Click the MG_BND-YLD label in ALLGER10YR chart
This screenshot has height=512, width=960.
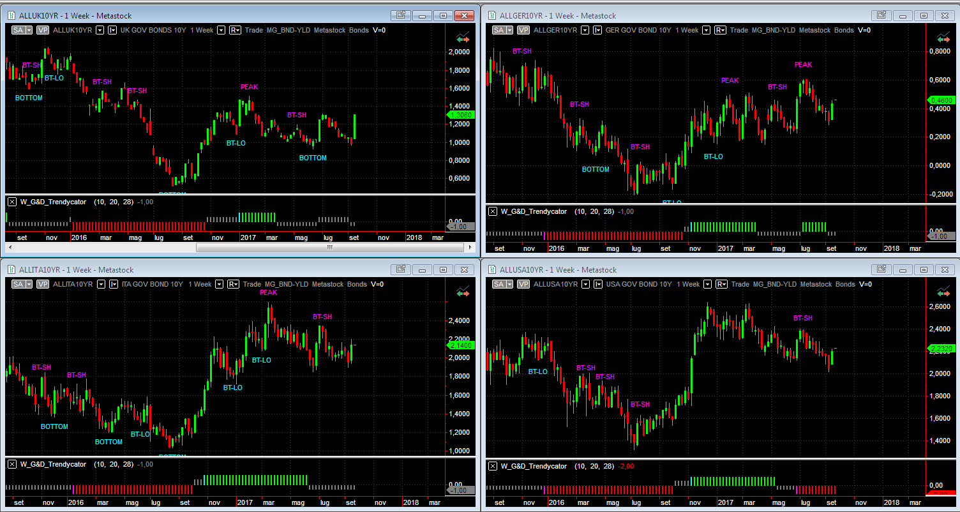pos(774,30)
